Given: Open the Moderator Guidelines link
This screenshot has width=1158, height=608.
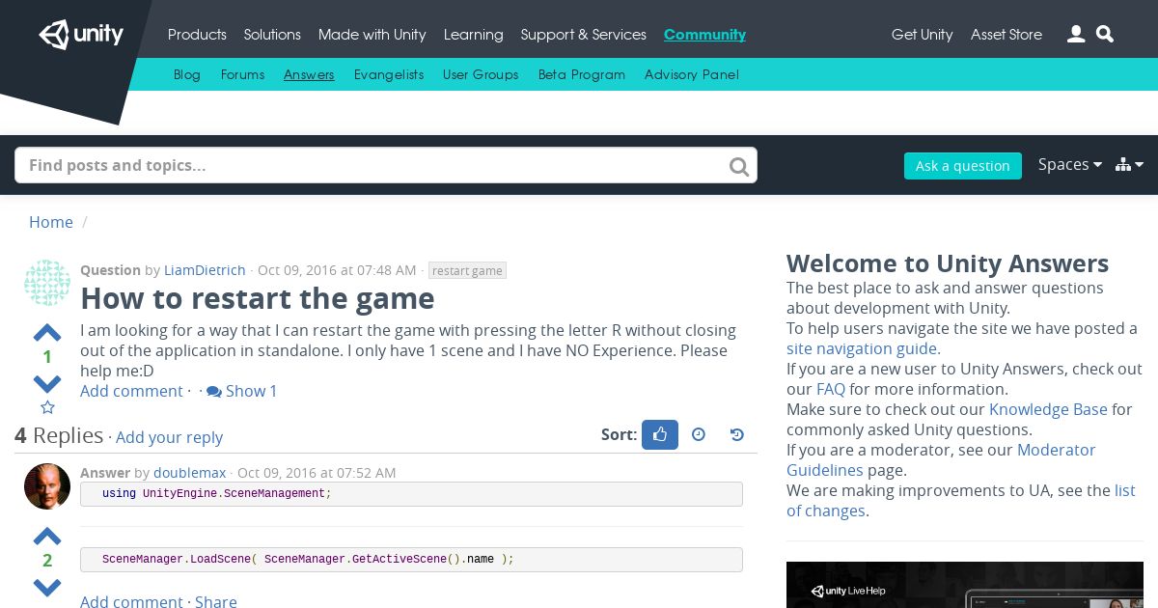Looking at the screenshot, I should (x=941, y=460).
